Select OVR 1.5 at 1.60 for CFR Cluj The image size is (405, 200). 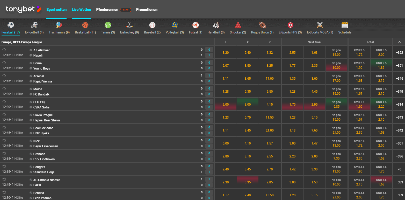[359, 104]
